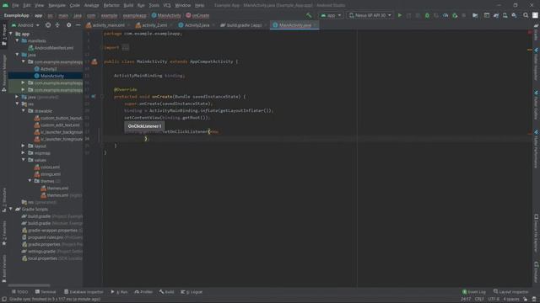Select Activity2 class in project tree

click(46, 69)
